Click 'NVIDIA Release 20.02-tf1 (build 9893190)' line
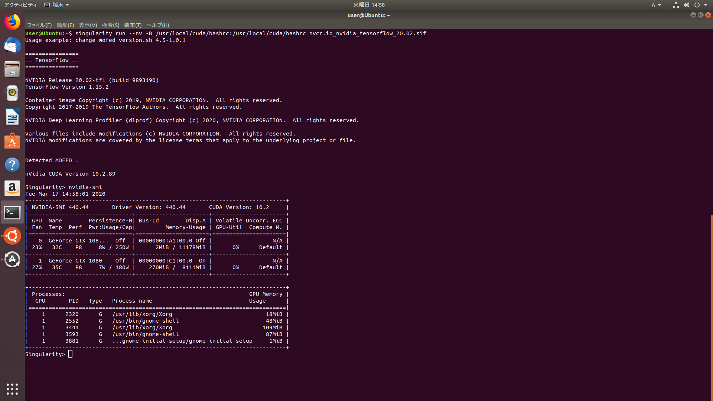This screenshot has width=713, height=401. click(x=92, y=80)
